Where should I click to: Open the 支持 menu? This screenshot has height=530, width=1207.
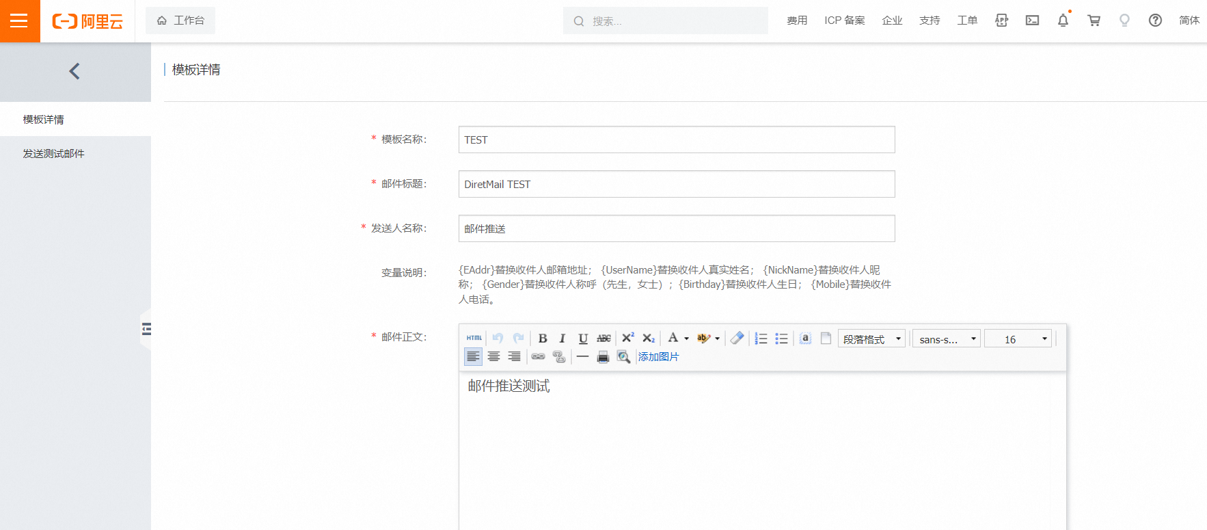pyautogui.click(x=930, y=21)
